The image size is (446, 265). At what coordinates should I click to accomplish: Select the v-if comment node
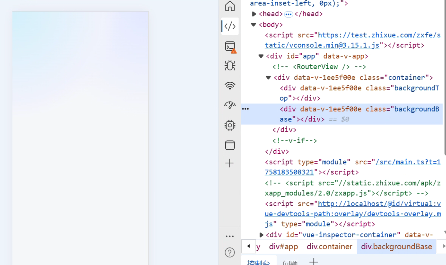[294, 141]
